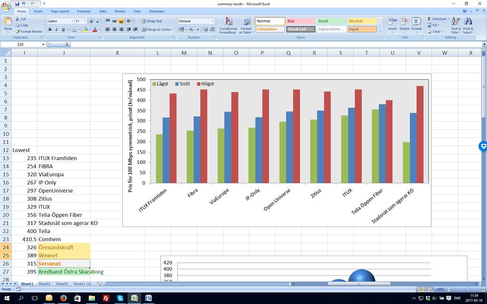Increase the font size
The width and height of the screenshot is (487, 304).
[x=91, y=21]
